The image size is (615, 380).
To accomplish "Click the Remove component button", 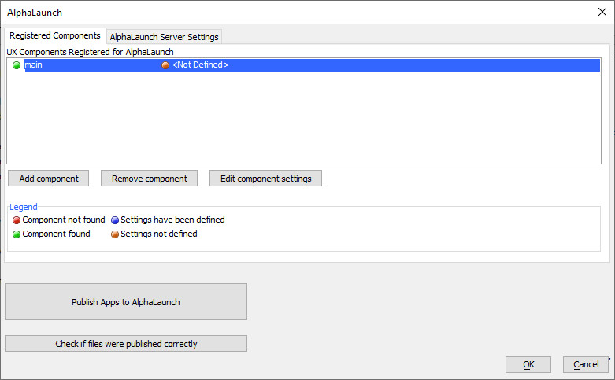I will [149, 179].
